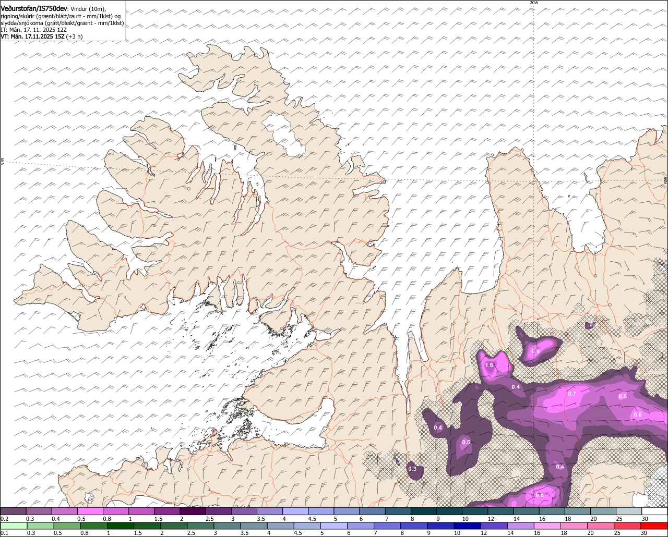This screenshot has width=668, height=537.
Task: Click the Veðurstofan/IS750dev title text
Action: [34, 8]
